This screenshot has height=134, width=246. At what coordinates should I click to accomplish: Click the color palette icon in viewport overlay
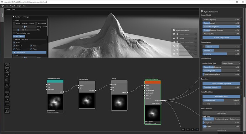tap(174, 34)
